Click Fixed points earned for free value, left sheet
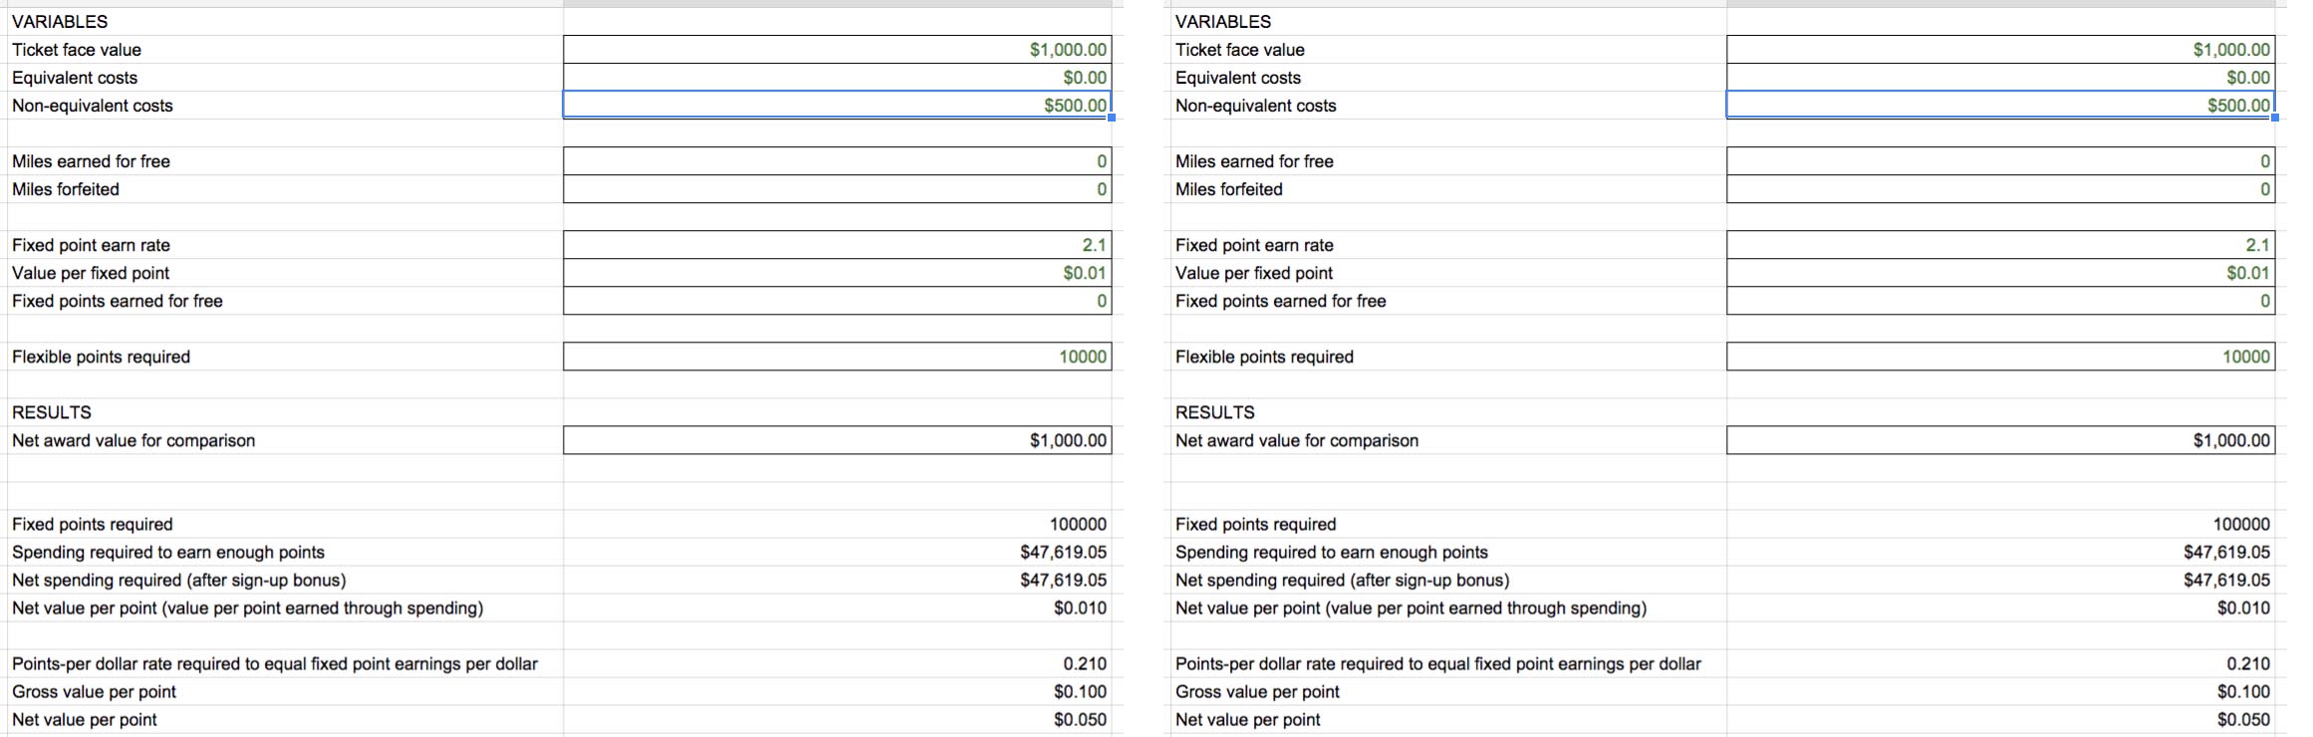Image resolution: width=2313 pixels, height=737 pixels. click(837, 301)
